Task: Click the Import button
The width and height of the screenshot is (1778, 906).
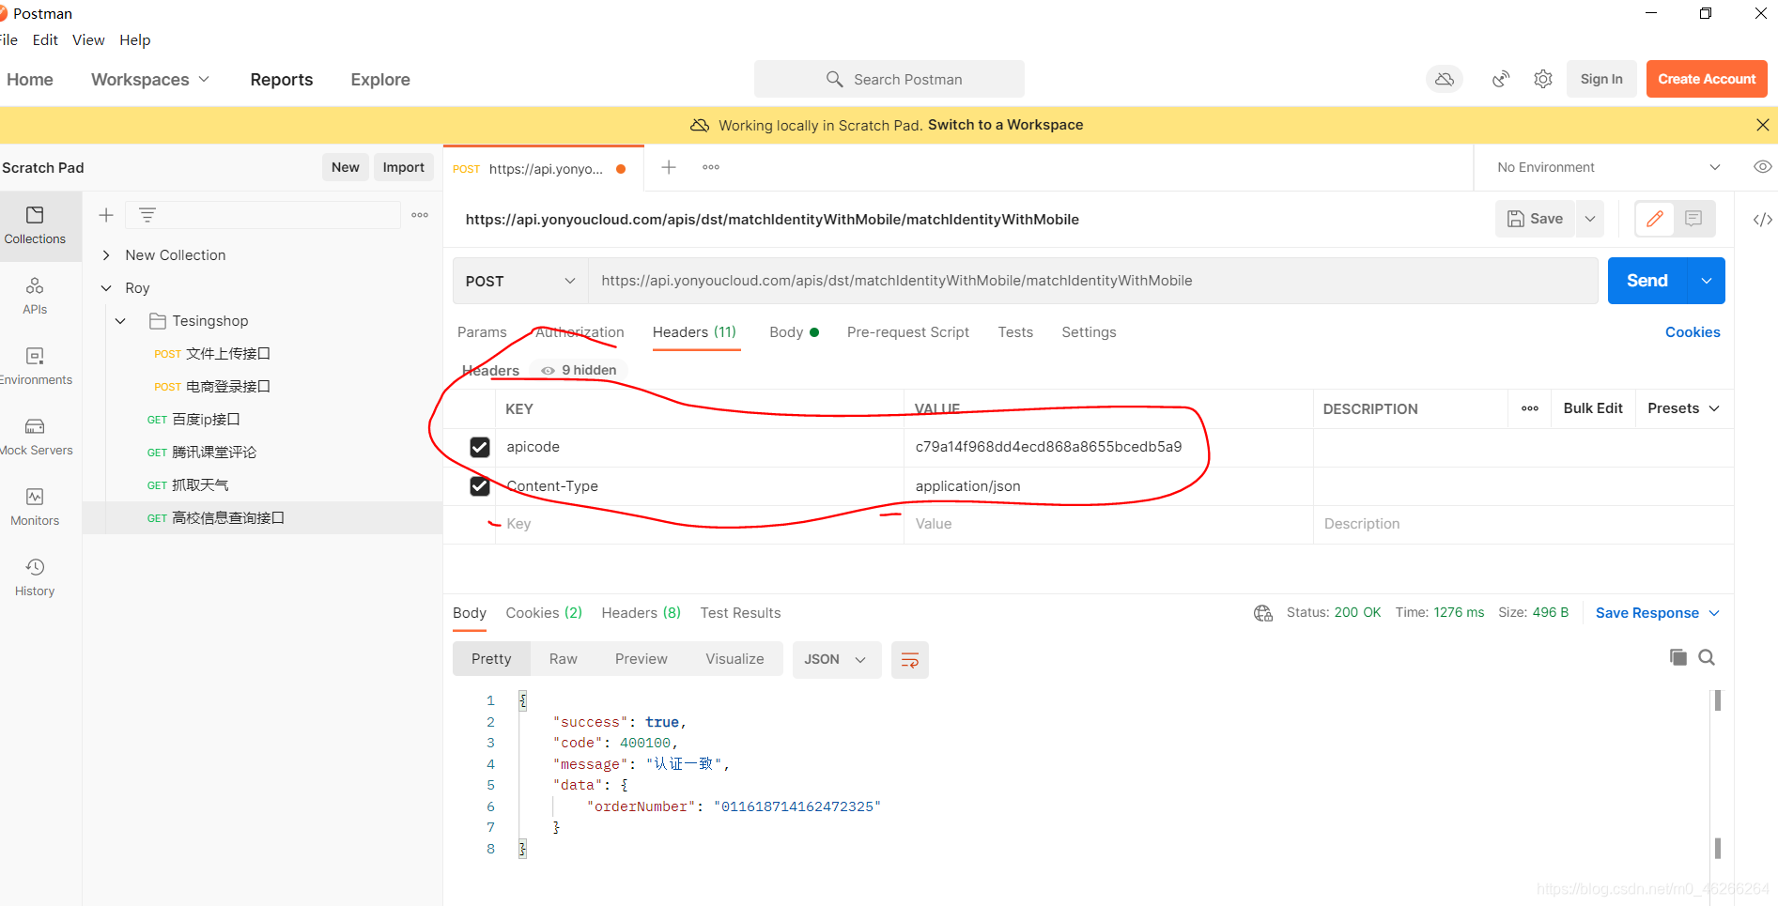Action: coord(403,167)
